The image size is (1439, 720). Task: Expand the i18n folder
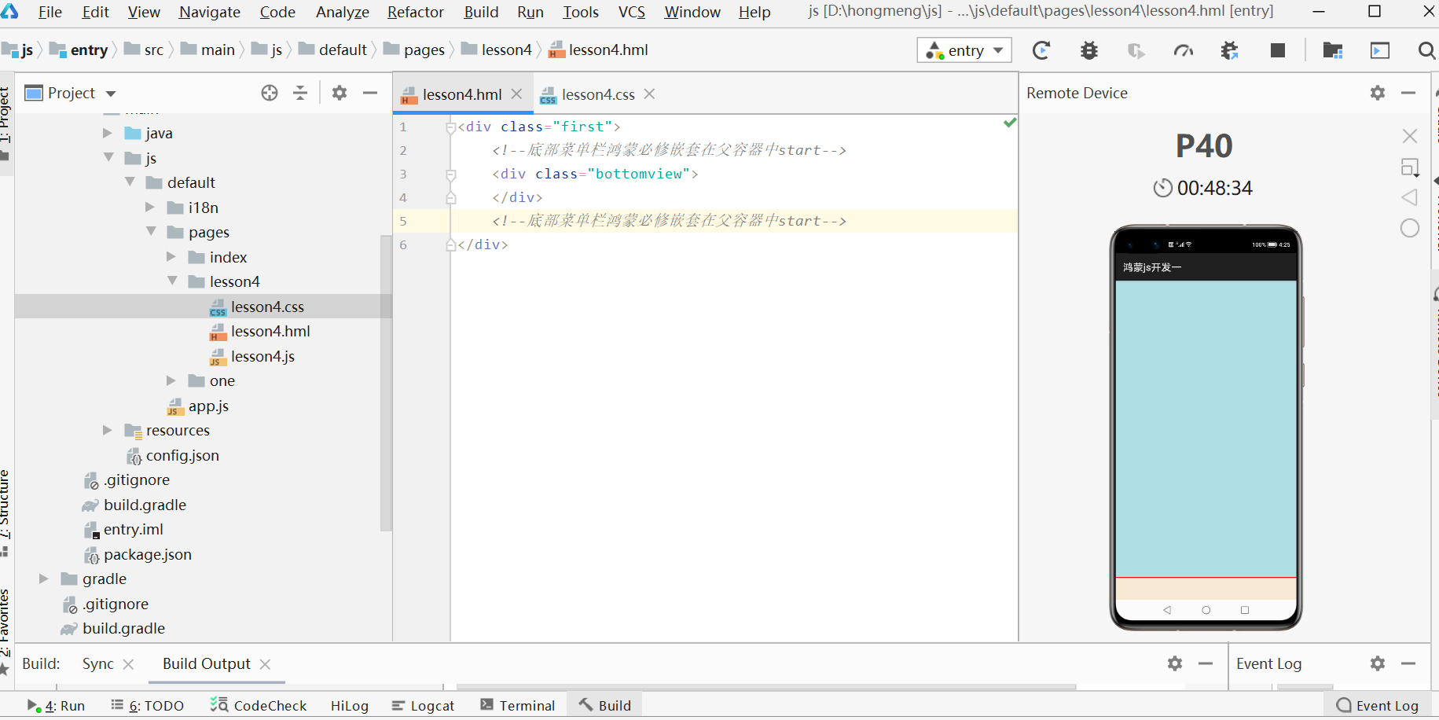pyautogui.click(x=150, y=207)
